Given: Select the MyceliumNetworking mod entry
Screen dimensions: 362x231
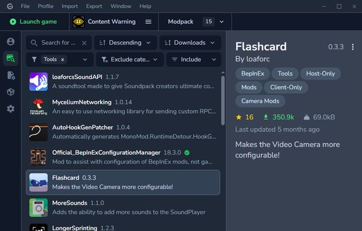Looking at the screenshot, I should pos(123,107).
